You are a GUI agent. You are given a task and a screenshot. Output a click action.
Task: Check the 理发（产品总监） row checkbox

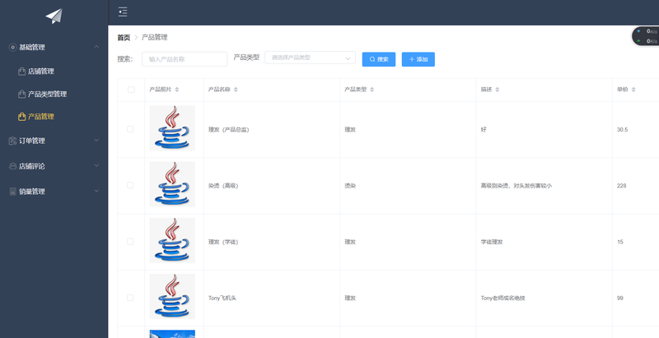pos(130,129)
